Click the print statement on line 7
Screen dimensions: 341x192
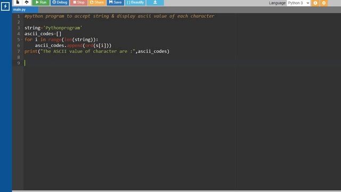[x=97, y=51]
